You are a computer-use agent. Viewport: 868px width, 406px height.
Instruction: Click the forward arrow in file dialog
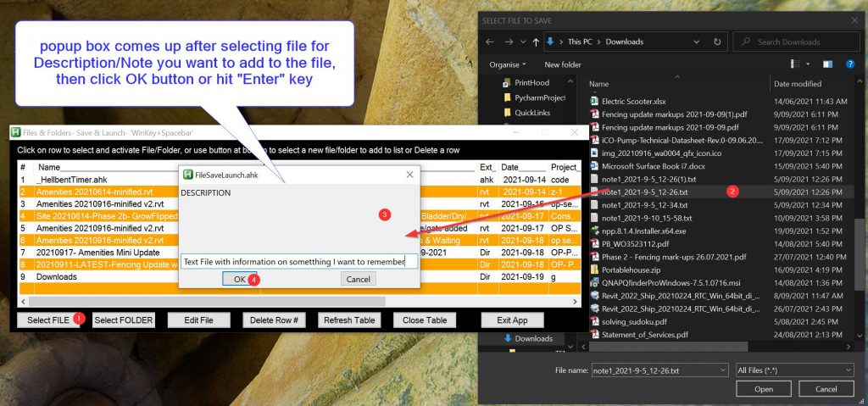(x=509, y=42)
